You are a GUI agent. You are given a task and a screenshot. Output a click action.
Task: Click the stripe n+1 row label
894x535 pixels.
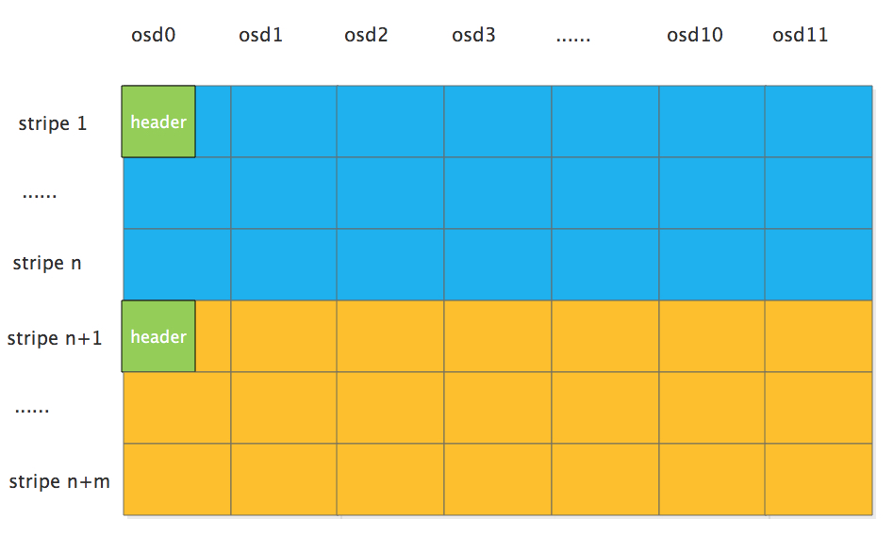[x=54, y=338]
